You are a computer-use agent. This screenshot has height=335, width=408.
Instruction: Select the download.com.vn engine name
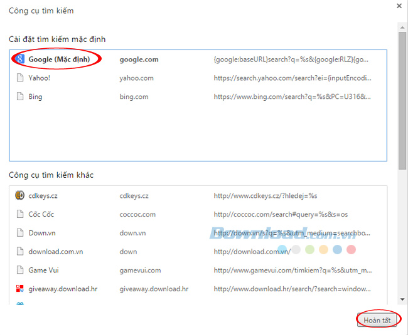[56, 252]
